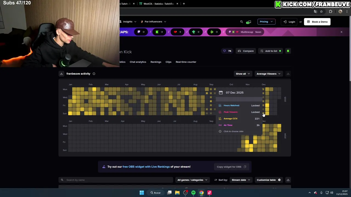
Task: Click the Multirecap Soon pill
Action: [245, 32]
